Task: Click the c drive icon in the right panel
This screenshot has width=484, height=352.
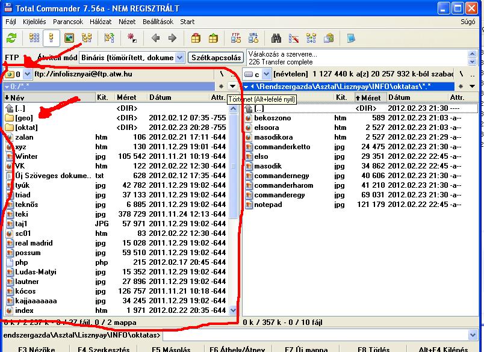Action: pyautogui.click(x=249, y=74)
